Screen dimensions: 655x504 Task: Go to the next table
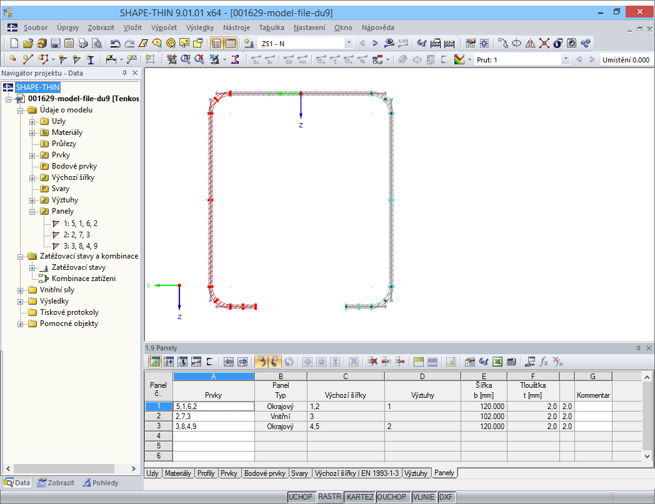[x=242, y=362]
